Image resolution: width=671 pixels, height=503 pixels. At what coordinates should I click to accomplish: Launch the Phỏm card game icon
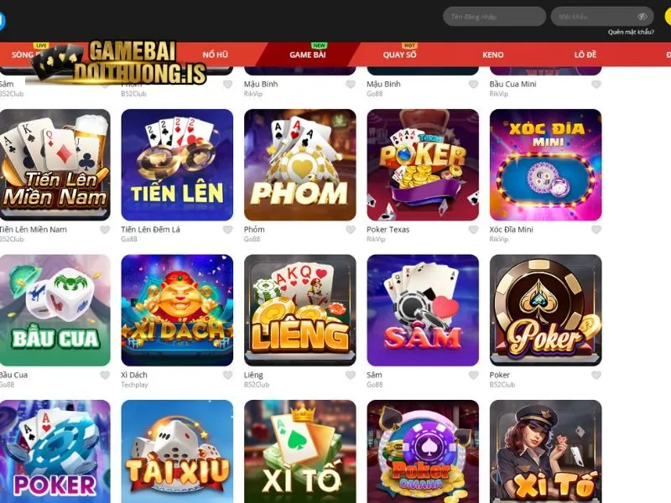tap(300, 165)
